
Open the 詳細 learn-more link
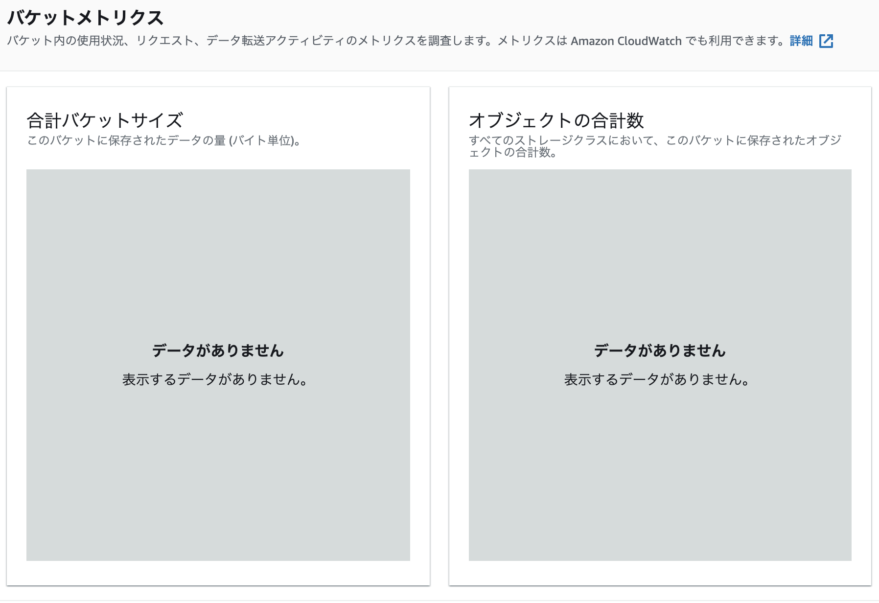click(x=801, y=41)
